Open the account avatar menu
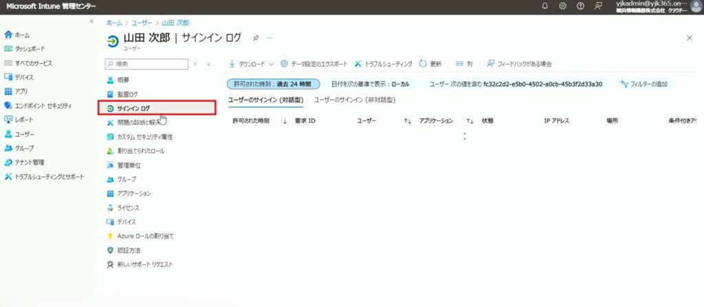Image resolution: width=704 pixels, height=307 pixels. (x=696, y=6)
